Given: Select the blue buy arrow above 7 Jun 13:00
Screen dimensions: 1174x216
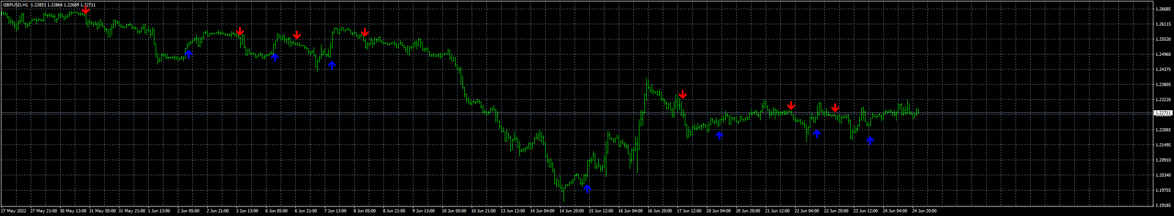Looking at the screenshot, I should tap(332, 65).
